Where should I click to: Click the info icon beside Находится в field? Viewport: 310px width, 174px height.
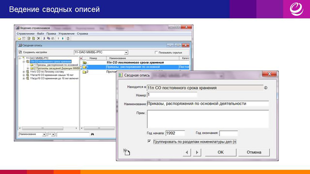click(266, 88)
